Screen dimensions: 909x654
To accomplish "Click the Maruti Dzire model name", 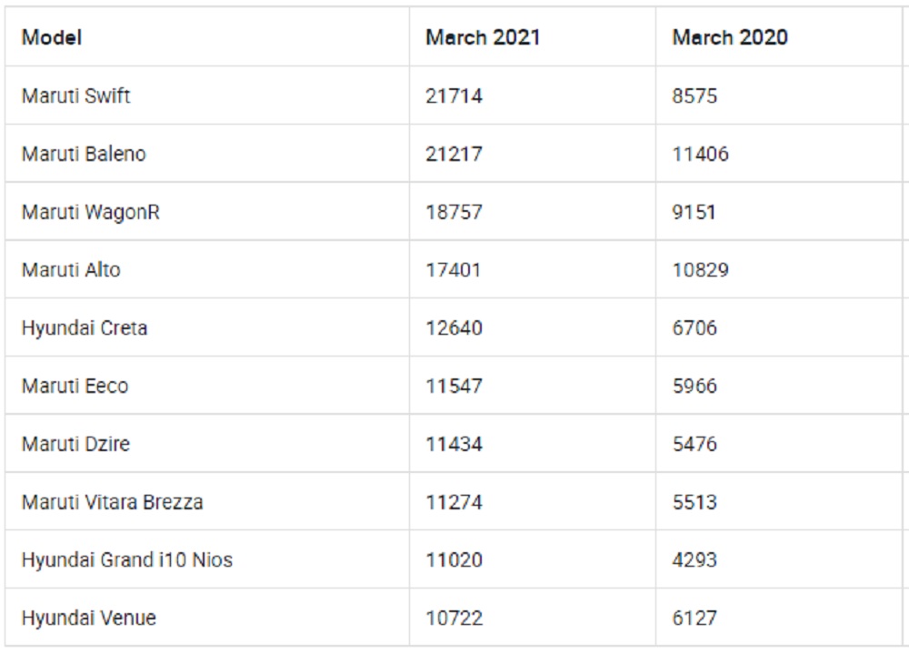I will tap(75, 445).
